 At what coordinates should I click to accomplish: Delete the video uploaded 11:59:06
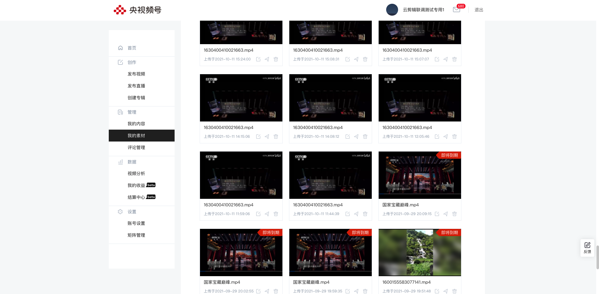tap(276, 214)
